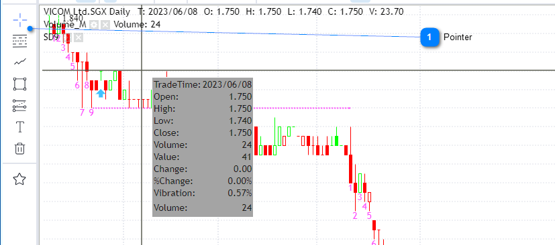This screenshot has width=555, height=245.
Task: Click the Value 41 tooltip row
Action: pyautogui.click(x=203, y=157)
